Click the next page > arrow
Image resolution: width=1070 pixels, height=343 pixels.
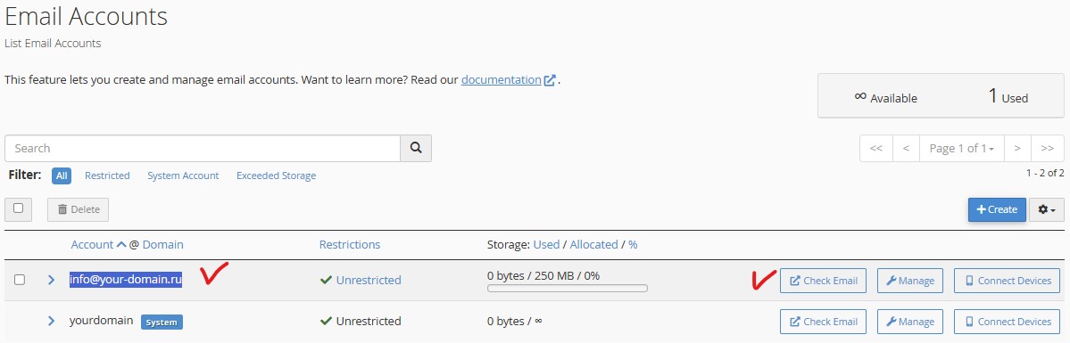point(1016,148)
